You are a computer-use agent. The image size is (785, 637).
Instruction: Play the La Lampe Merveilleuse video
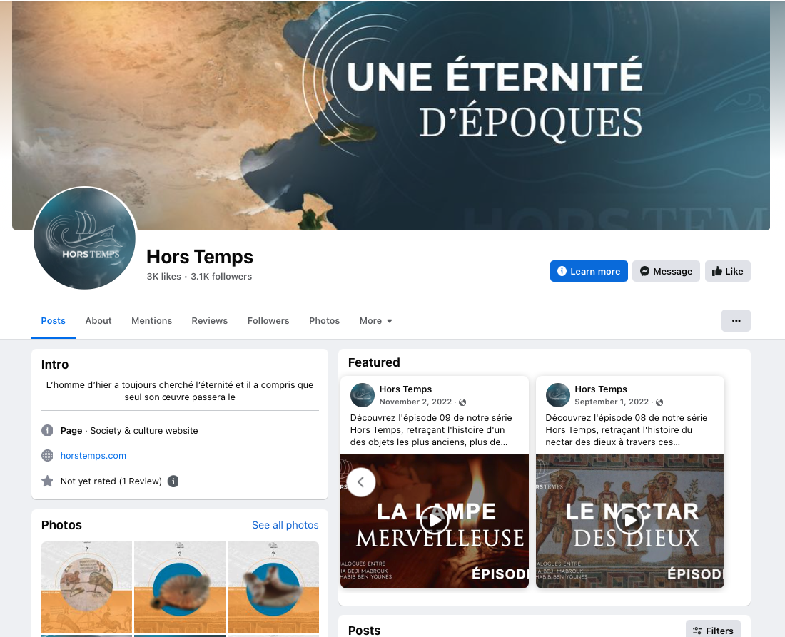(x=434, y=521)
